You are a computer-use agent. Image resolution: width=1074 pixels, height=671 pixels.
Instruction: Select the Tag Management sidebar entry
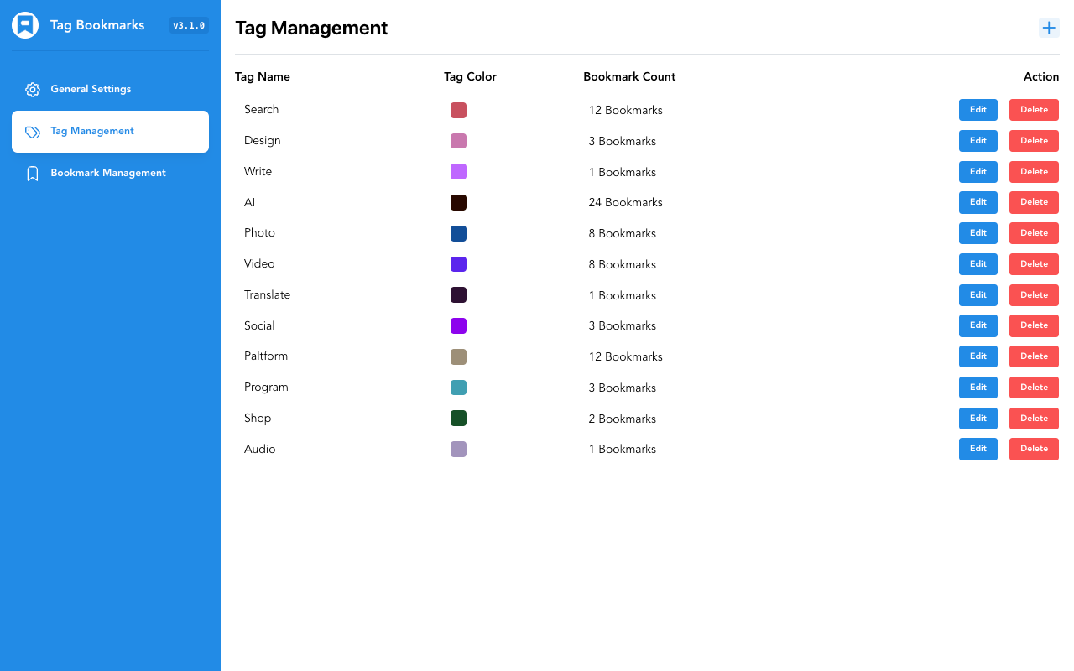coord(92,131)
